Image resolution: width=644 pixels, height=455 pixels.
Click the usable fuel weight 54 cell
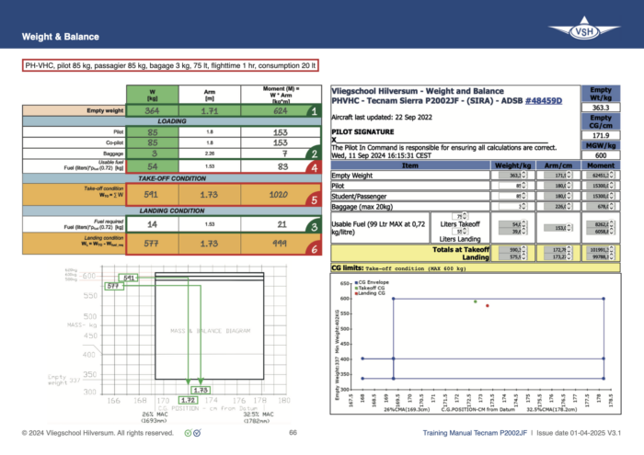153,166
